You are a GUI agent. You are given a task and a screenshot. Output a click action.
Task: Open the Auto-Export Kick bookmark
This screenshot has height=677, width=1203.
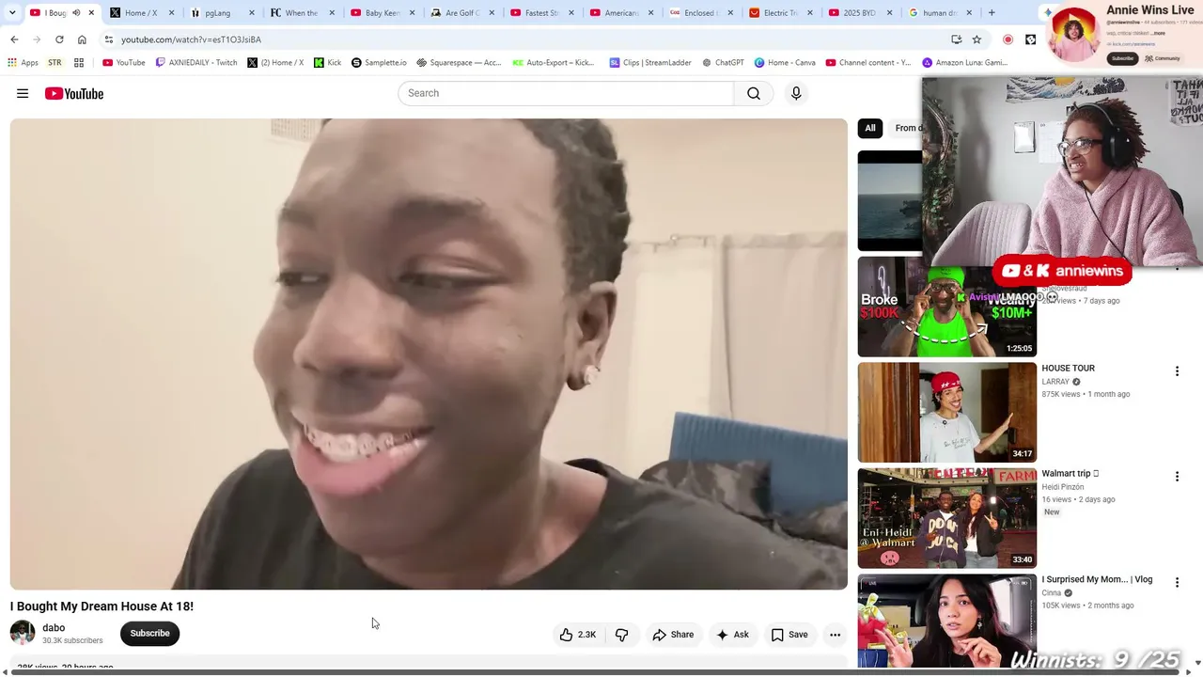554,63
